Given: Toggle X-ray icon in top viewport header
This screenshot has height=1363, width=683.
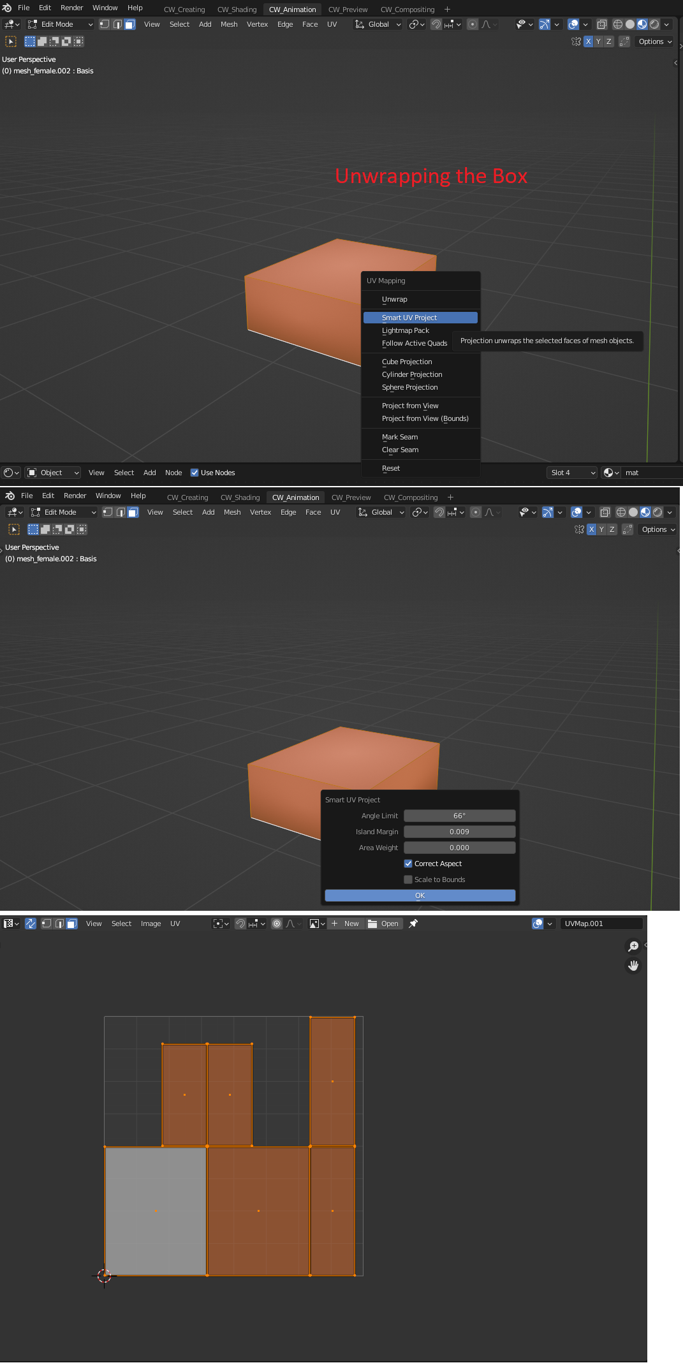Looking at the screenshot, I should [x=601, y=24].
